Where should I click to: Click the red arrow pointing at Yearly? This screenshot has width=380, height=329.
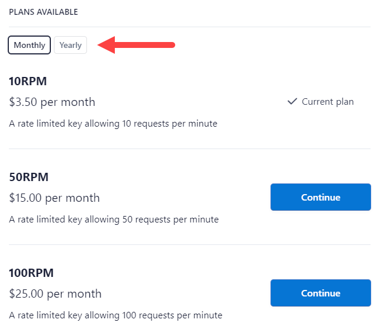pos(136,46)
